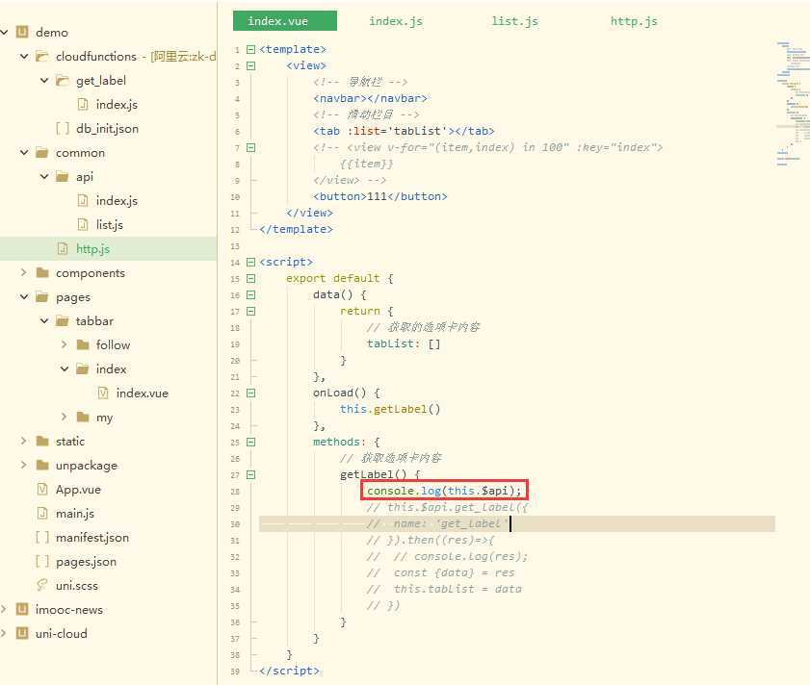
Task: Collapse the get_label folder chevron
Action: pos(44,81)
